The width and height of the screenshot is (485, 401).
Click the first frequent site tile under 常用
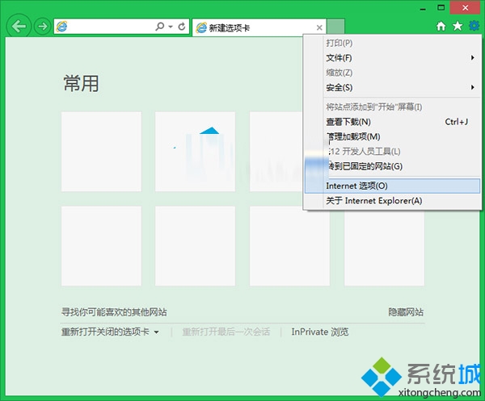[101, 152]
